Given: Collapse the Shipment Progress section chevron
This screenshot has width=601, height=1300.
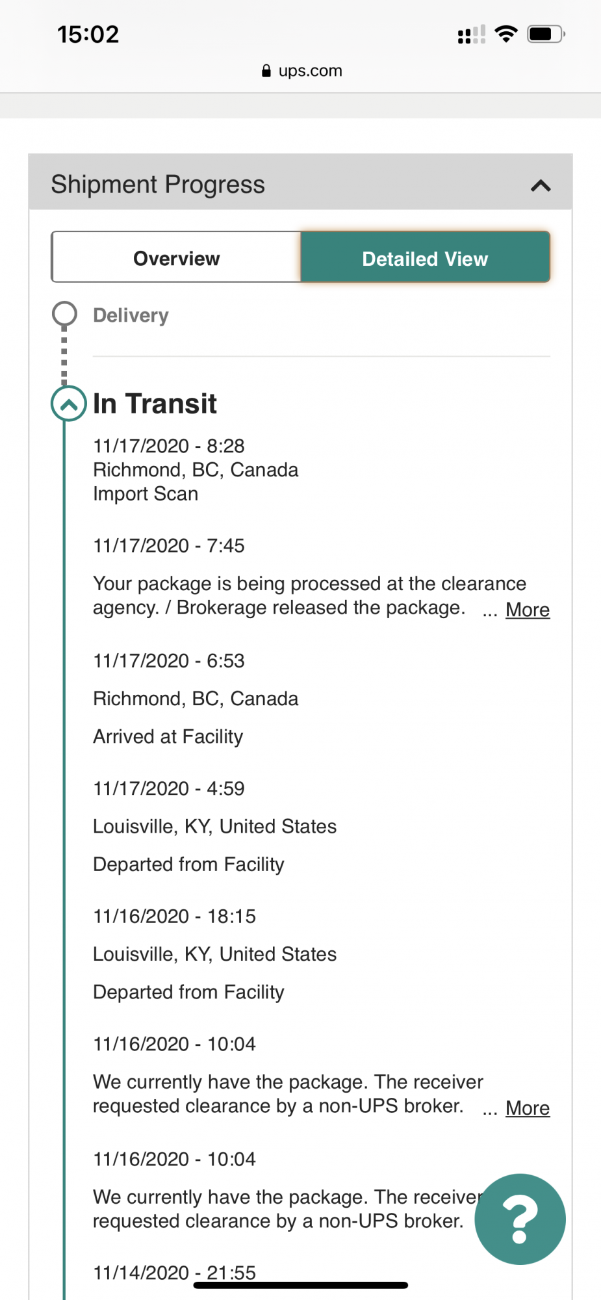Looking at the screenshot, I should (541, 186).
